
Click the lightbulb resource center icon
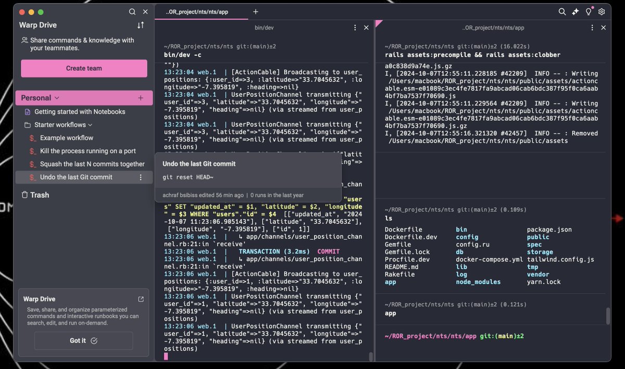(x=589, y=12)
